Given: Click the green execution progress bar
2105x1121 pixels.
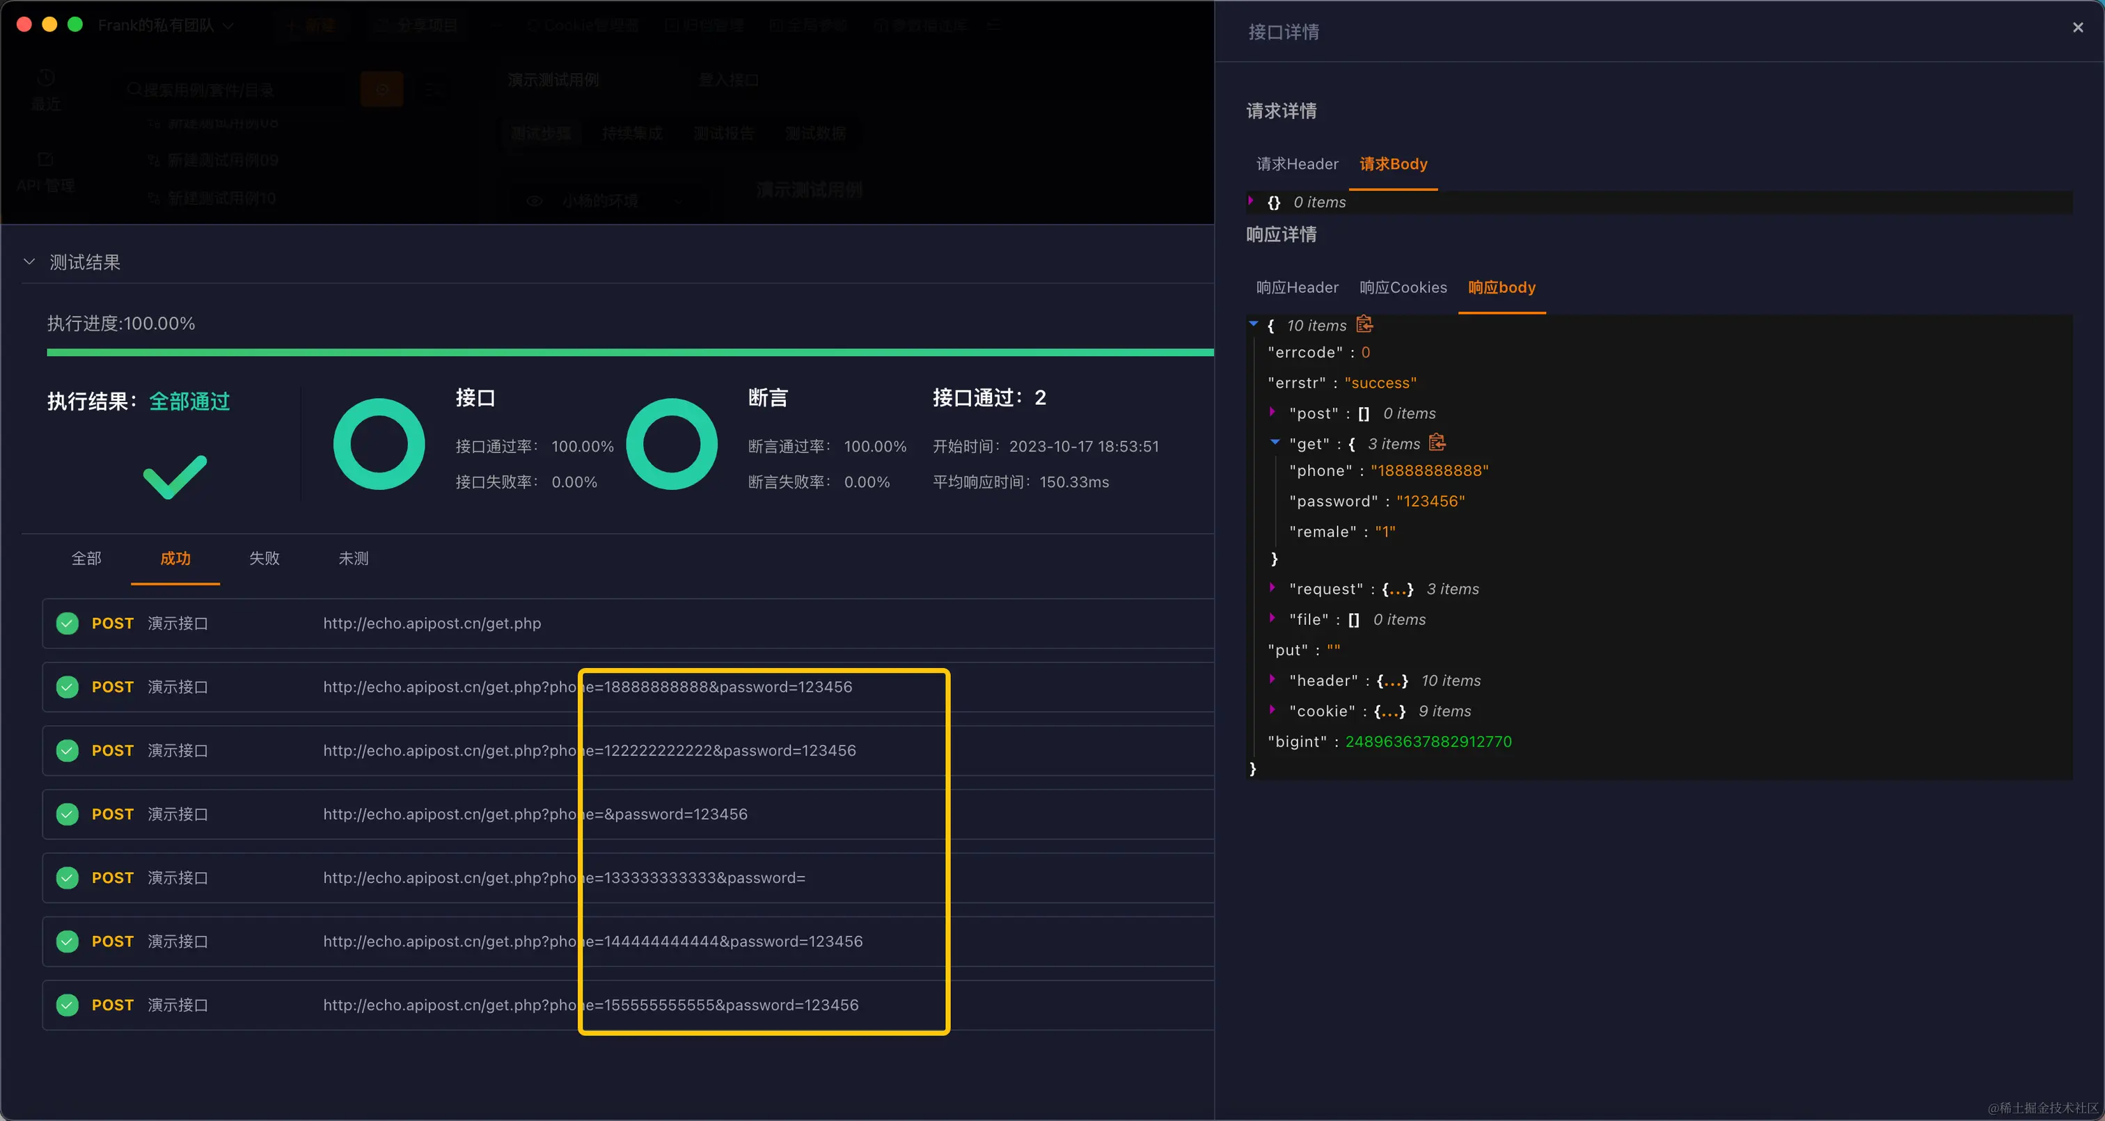Looking at the screenshot, I should coord(629,353).
